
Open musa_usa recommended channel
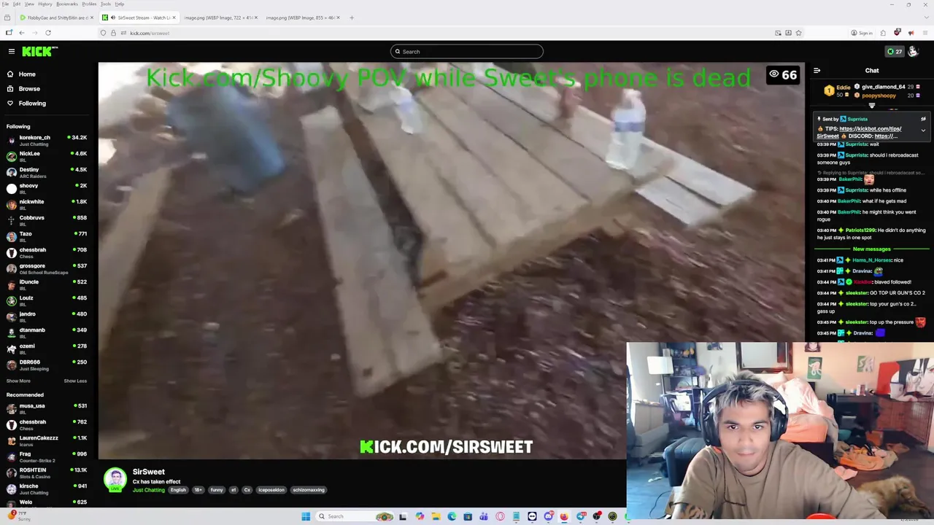tap(47, 408)
